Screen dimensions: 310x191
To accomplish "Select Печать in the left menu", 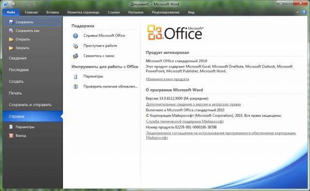I will (15, 93).
